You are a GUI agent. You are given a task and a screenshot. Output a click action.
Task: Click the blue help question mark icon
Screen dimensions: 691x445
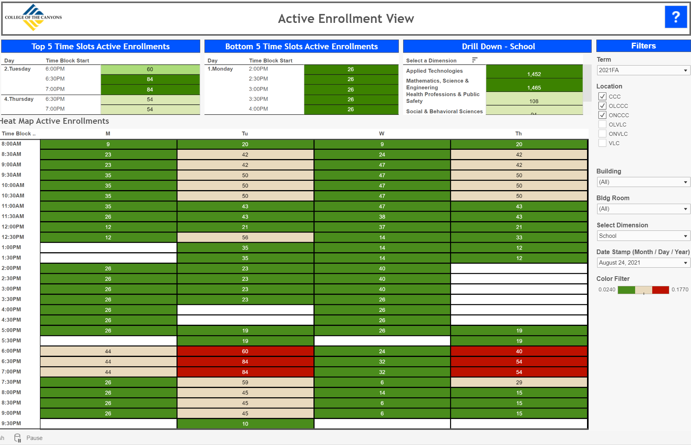tap(676, 17)
